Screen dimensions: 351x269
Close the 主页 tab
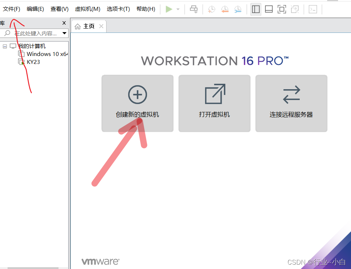pos(101,26)
